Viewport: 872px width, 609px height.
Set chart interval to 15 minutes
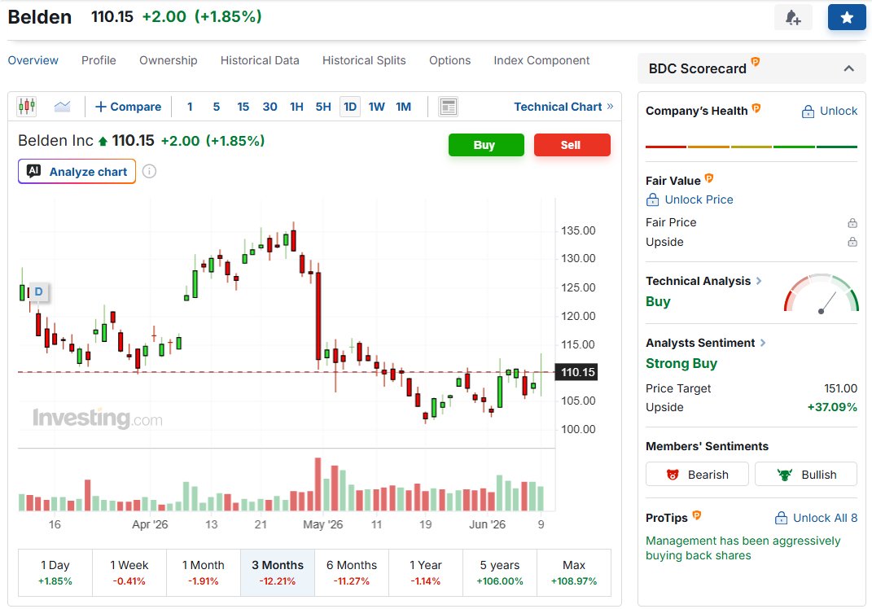click(x=243, y=106)
